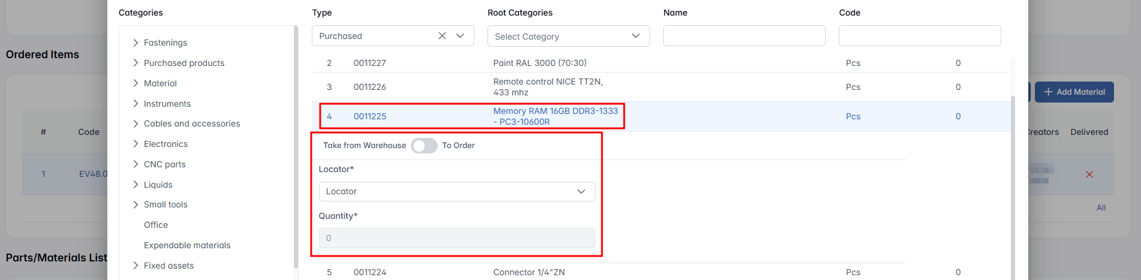Expand the Electronics category arrow
1141x280 pixels.
pos(136,144)
